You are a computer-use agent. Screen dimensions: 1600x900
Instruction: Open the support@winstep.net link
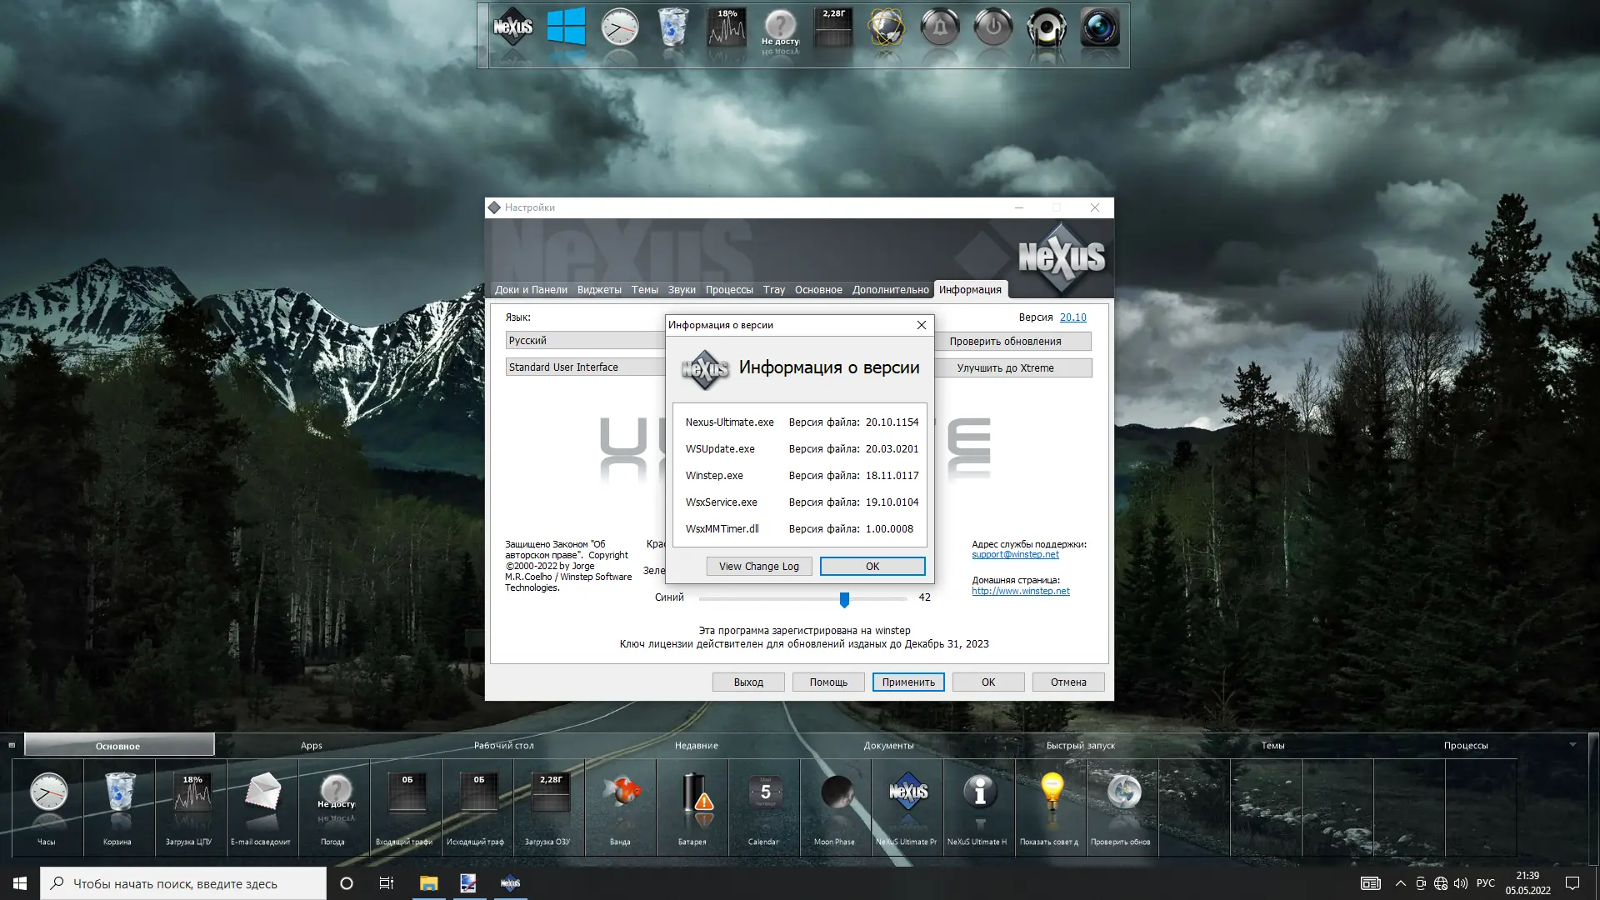1015,555
